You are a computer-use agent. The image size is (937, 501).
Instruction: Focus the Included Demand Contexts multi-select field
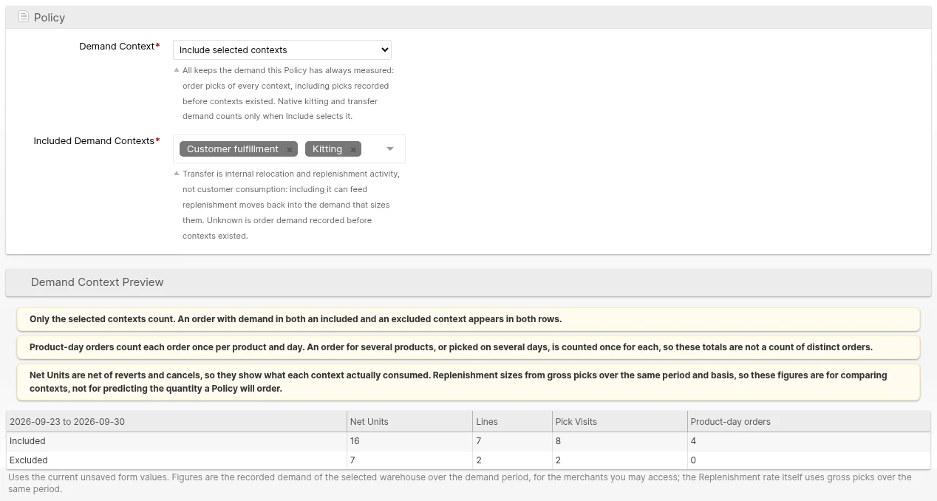pyautogui.click(x=289, y=149)
